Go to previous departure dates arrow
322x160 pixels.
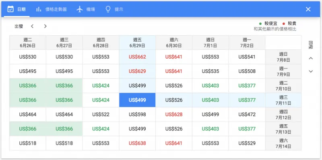(32, 26)
